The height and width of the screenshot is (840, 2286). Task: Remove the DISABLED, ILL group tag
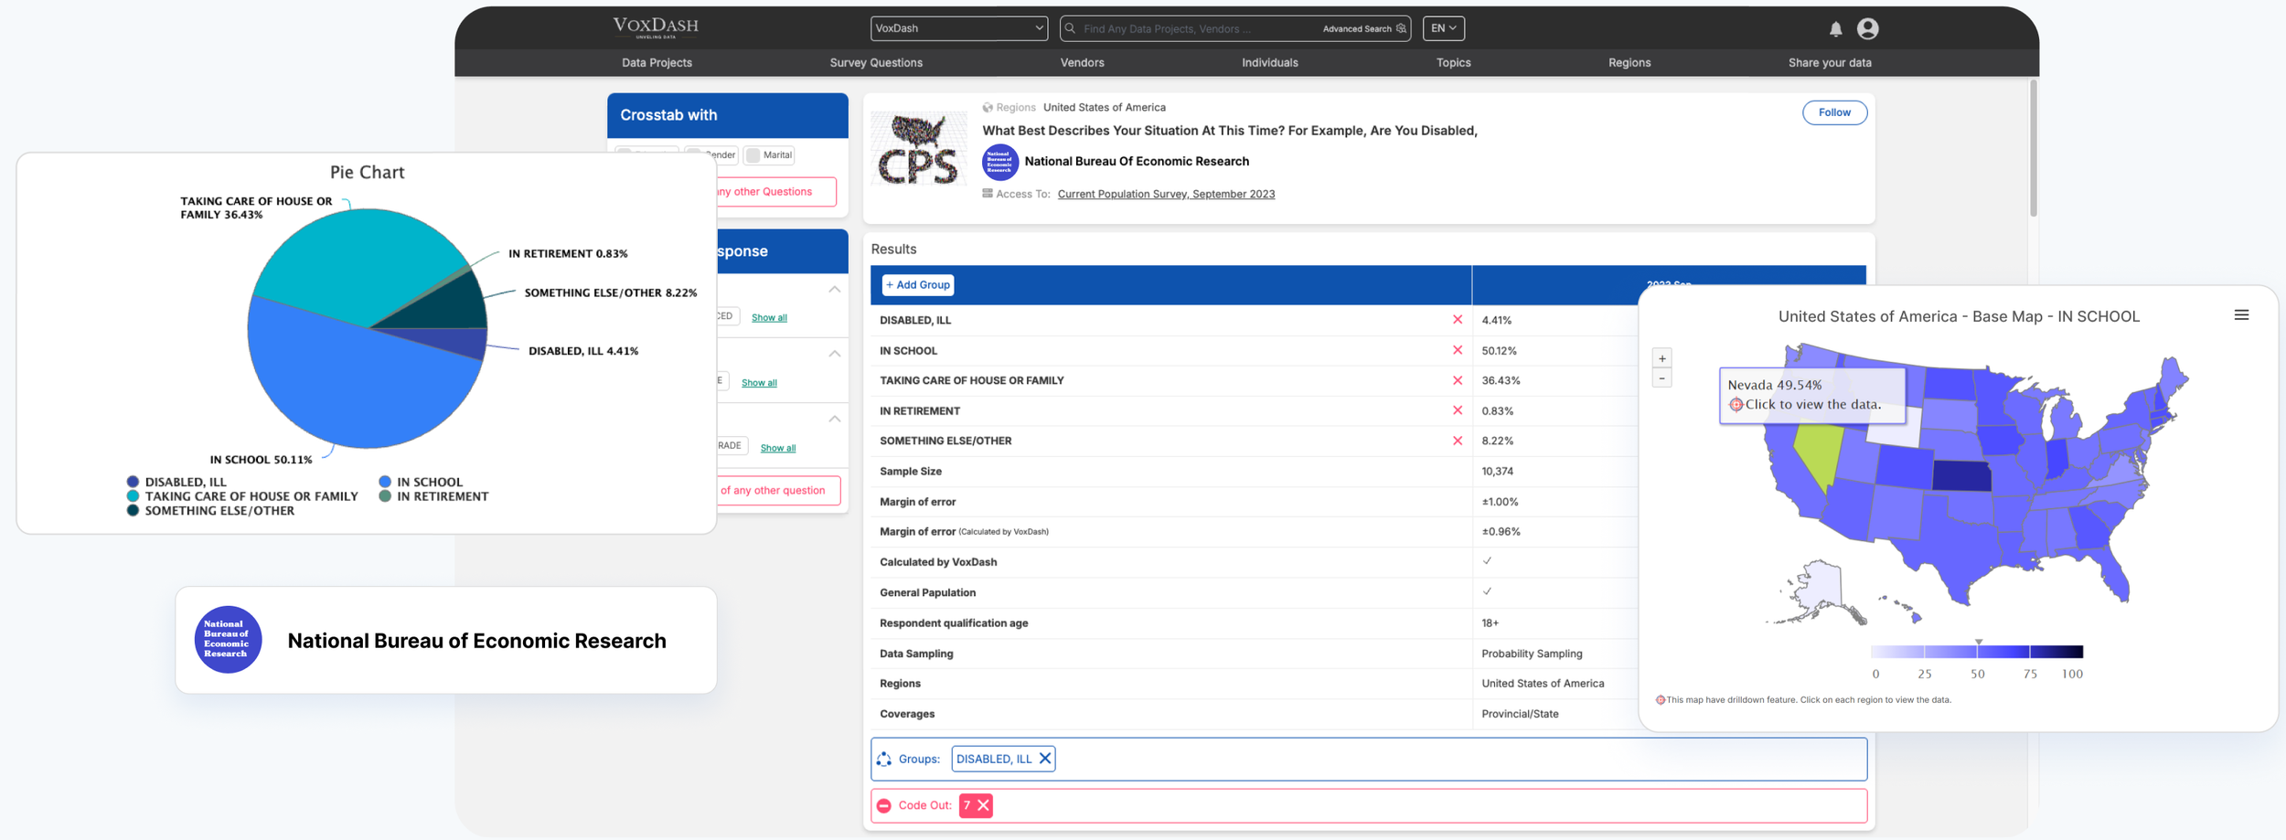1044,759
